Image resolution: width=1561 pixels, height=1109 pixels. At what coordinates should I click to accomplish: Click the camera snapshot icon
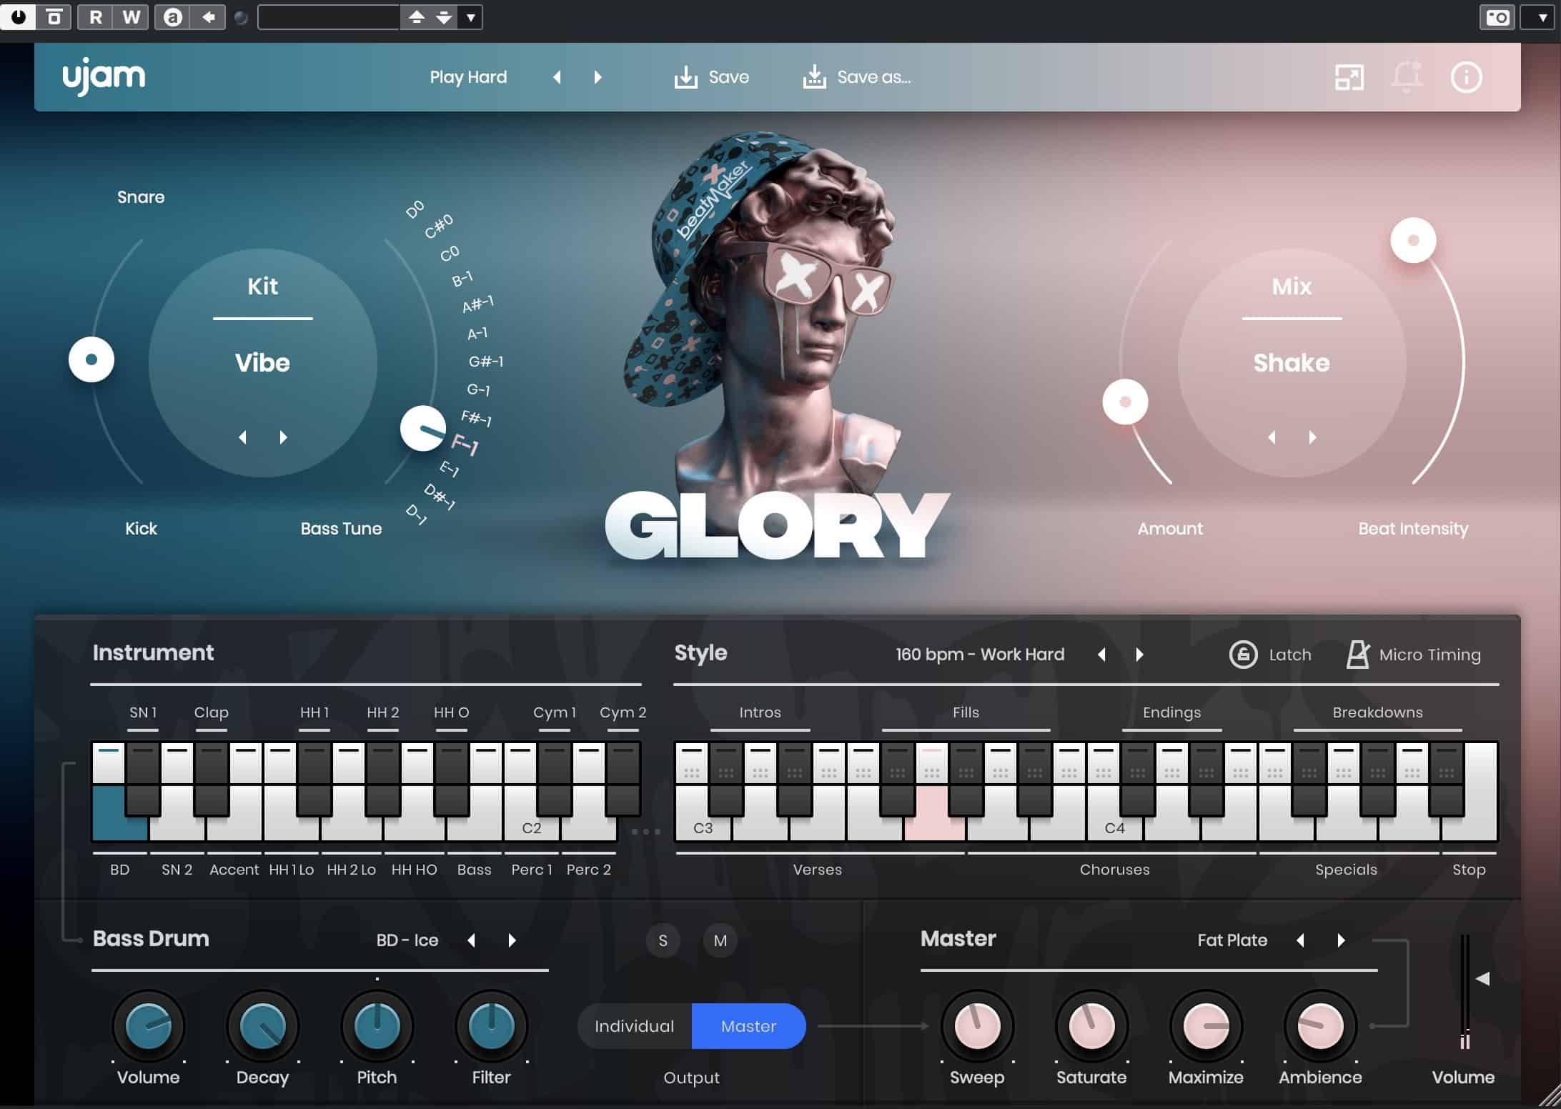(1497, 17)
